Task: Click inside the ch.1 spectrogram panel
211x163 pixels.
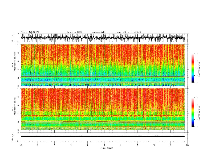Action: [x=103, y=65]
